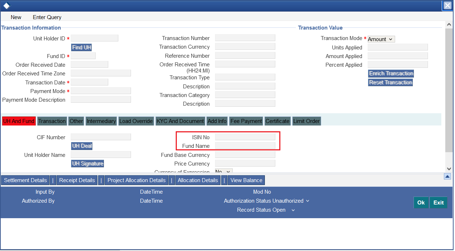Click the Order Received Time Zone field
The image size is (455, 251).
click(101, 73)
